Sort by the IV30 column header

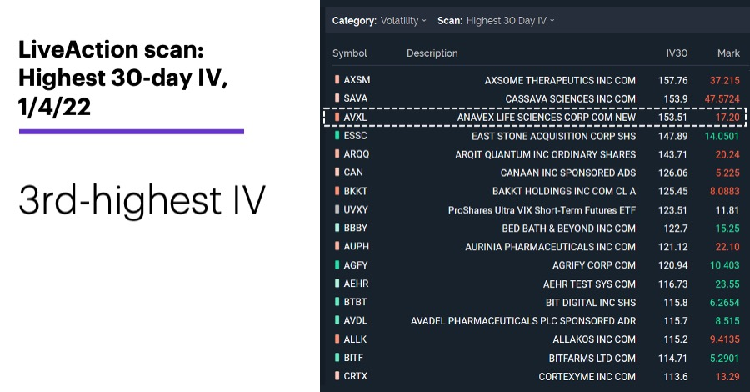pos(677,53)
